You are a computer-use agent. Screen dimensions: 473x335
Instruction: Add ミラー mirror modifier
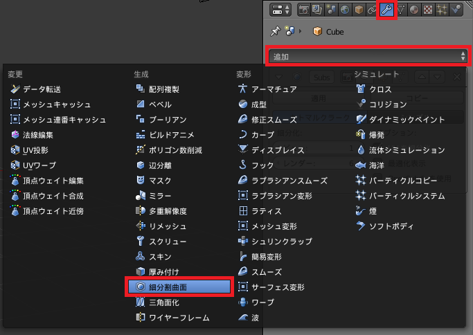[x=154, y=196]
